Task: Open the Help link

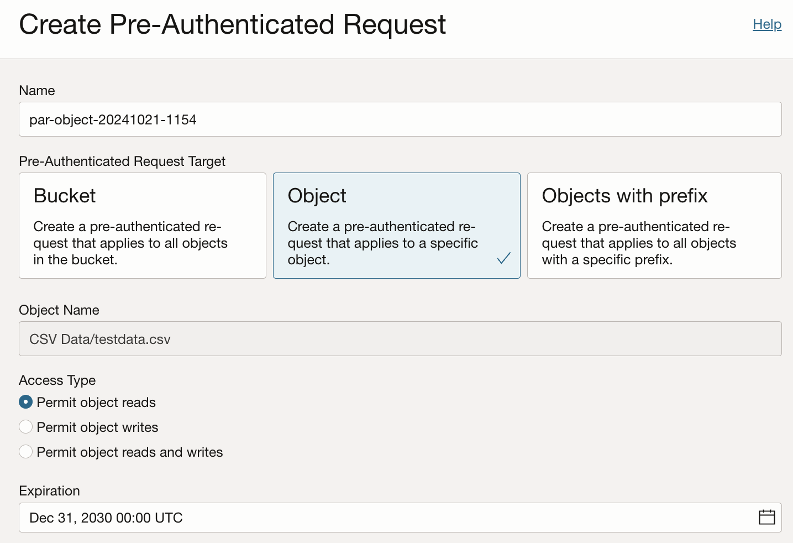Action: (x=766, y=24)
